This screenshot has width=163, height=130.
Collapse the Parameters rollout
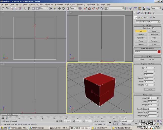[x=147, y=95]
